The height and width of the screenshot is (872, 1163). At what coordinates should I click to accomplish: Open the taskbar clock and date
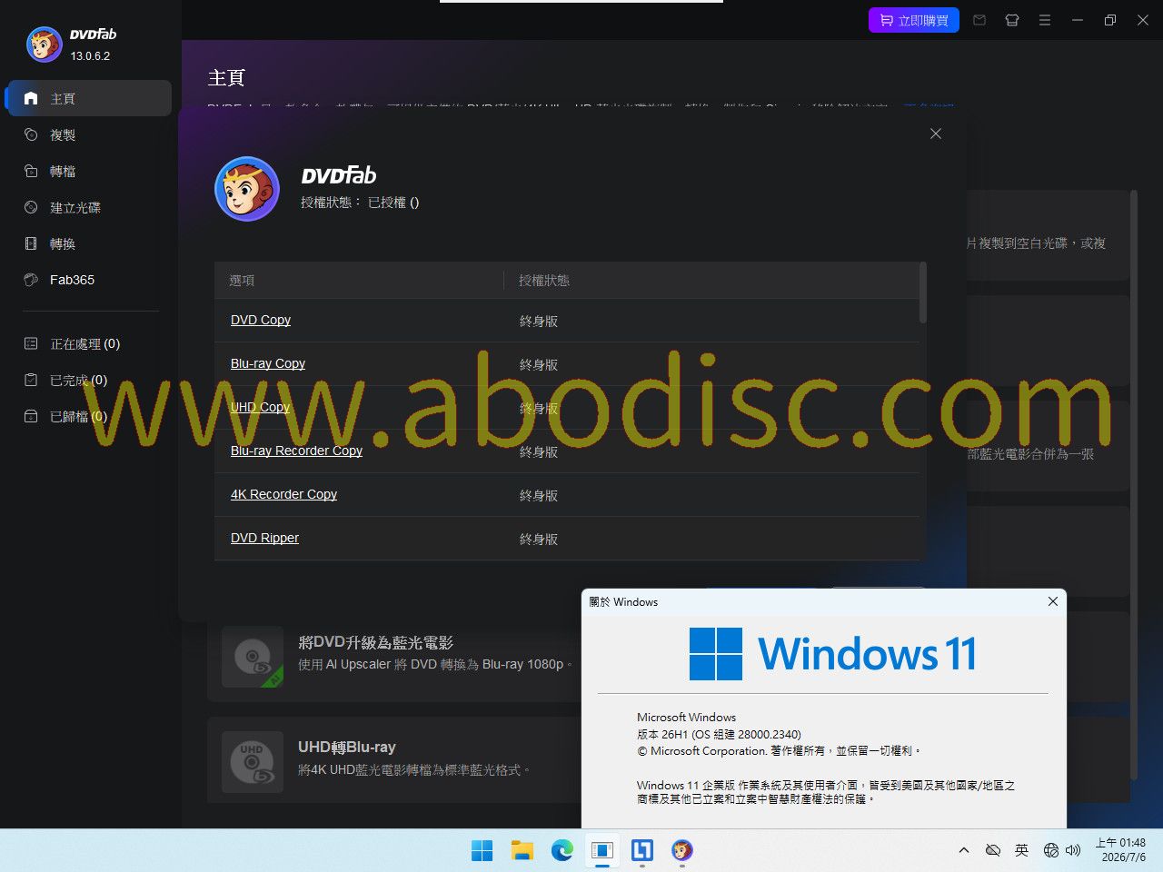[1120, 850]
